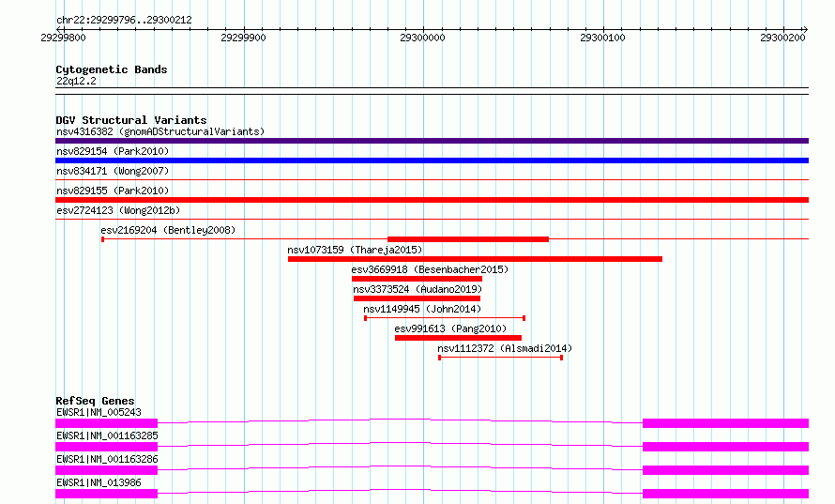Image resolution: width=835 pixels, height=504 pixels.
Task: Open esv3669918 (Besenbacher2015) label
Action: click(430, 269)
